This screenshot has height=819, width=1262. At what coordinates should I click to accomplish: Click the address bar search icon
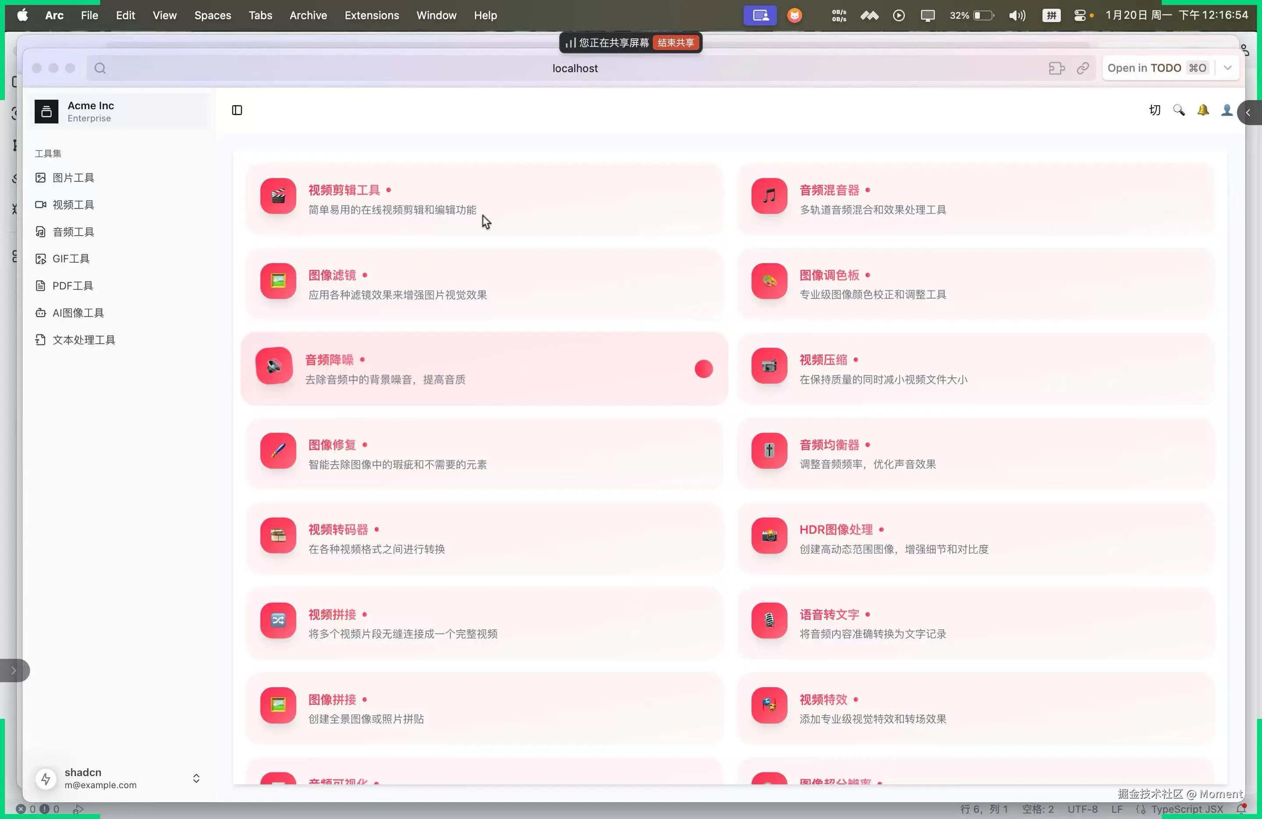tap(99, 68)
